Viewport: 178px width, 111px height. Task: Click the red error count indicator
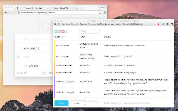159,24
